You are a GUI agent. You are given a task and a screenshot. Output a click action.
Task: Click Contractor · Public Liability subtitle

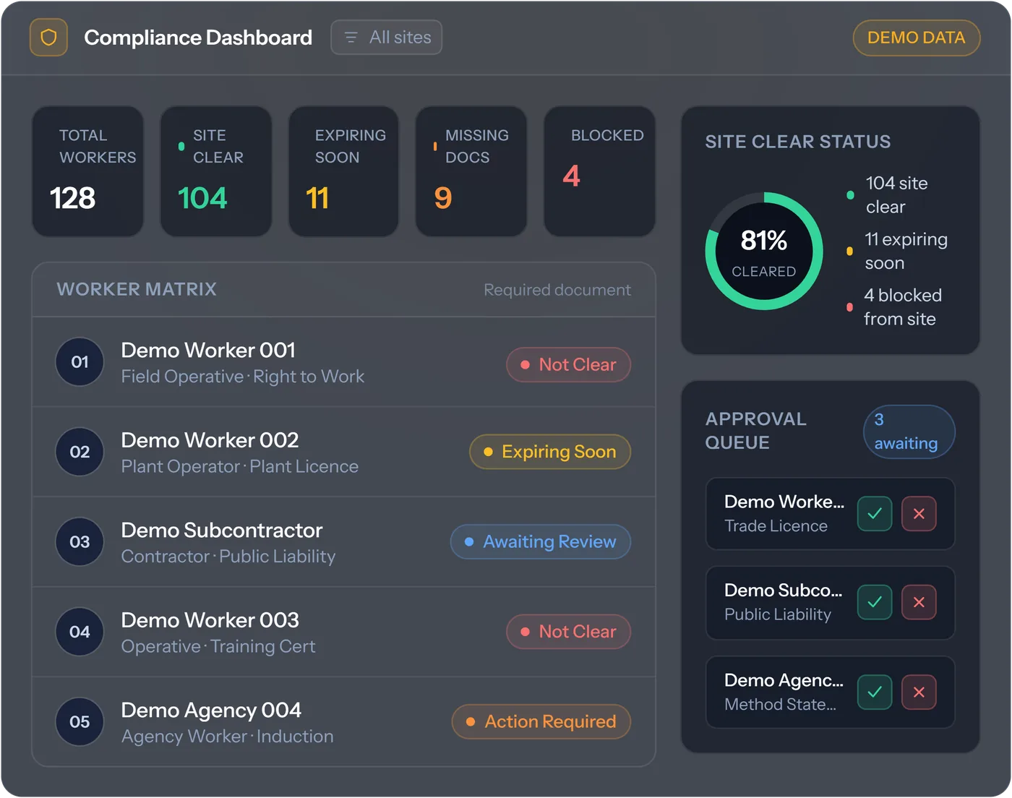(x=228, y=557)
